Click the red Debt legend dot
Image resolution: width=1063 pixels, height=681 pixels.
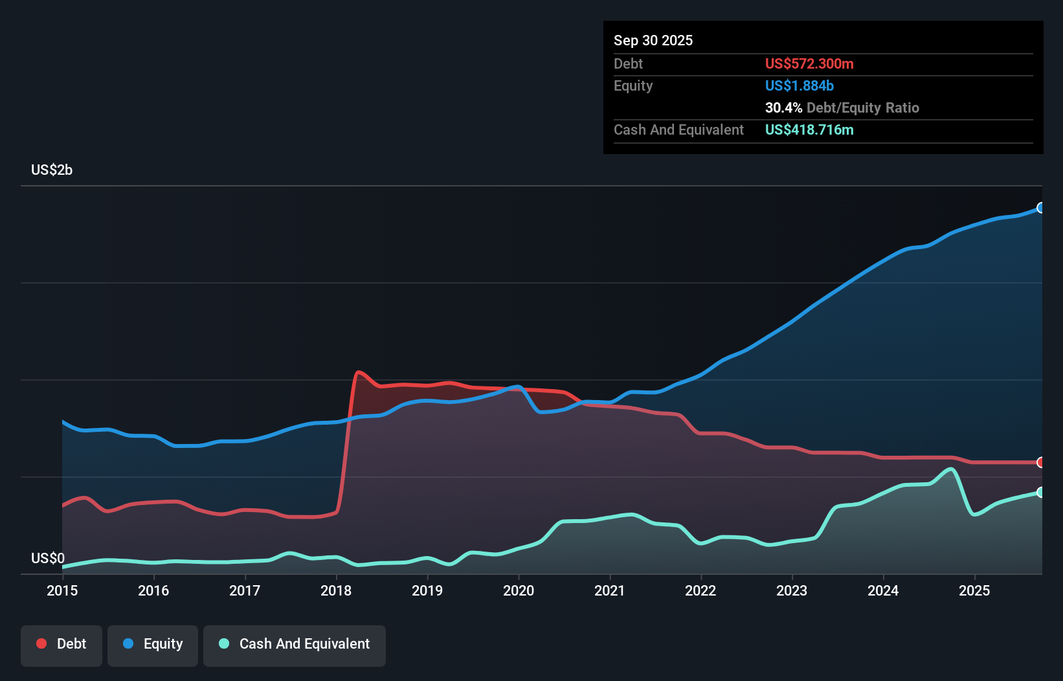tap(40, 643)
